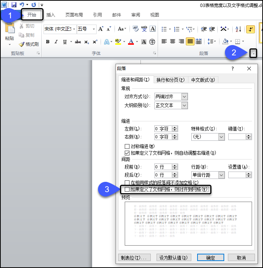
Task: Click 设为默认值 Set As Default button
Action: (x=174, y=258)
